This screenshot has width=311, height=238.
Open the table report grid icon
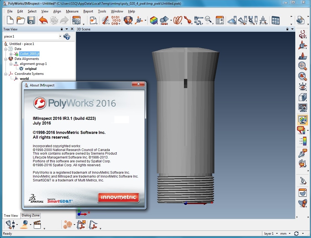coord(275,20)
